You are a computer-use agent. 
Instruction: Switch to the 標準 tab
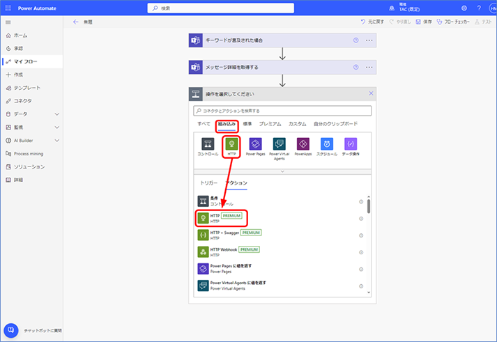pos(247,124)
